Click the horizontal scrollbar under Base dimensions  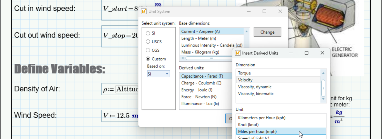211,58
